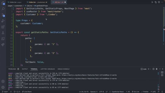165x93 pixels.
Task: Open the Testing flask view
Action: pos(3,33)
